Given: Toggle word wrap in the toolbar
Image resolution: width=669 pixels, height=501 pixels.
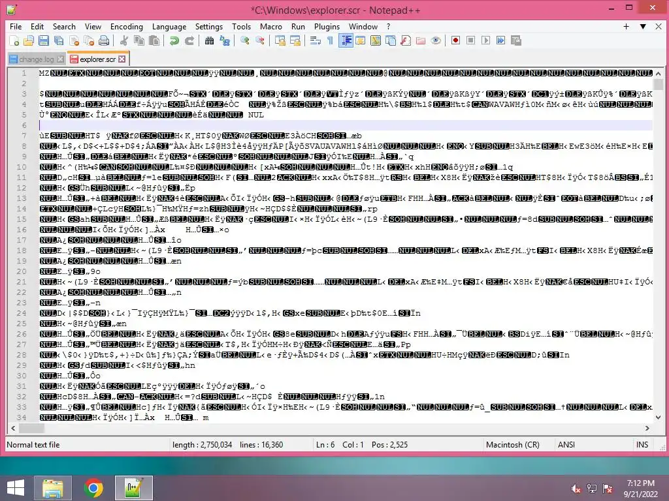Looking at the screenshot, I should click(316, 40).
